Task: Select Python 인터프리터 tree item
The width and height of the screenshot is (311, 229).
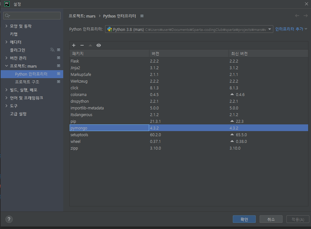Action: tap(32, 74)
